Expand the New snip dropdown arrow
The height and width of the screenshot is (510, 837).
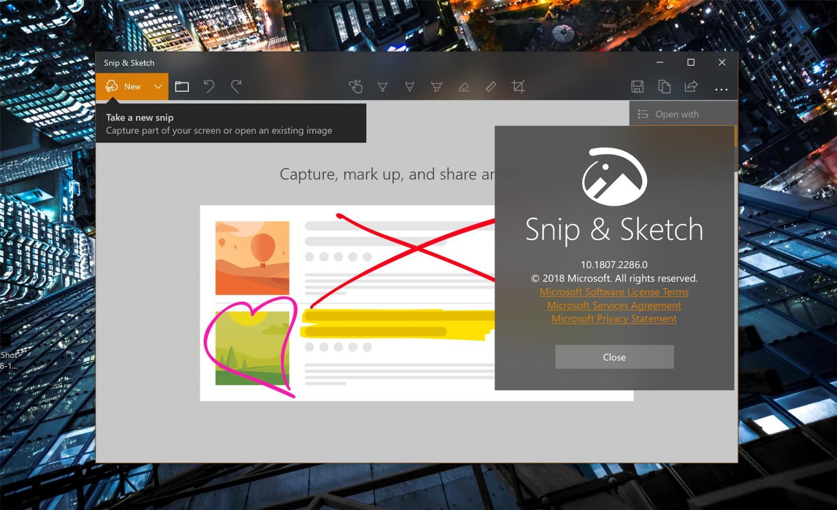pos(158,87)
